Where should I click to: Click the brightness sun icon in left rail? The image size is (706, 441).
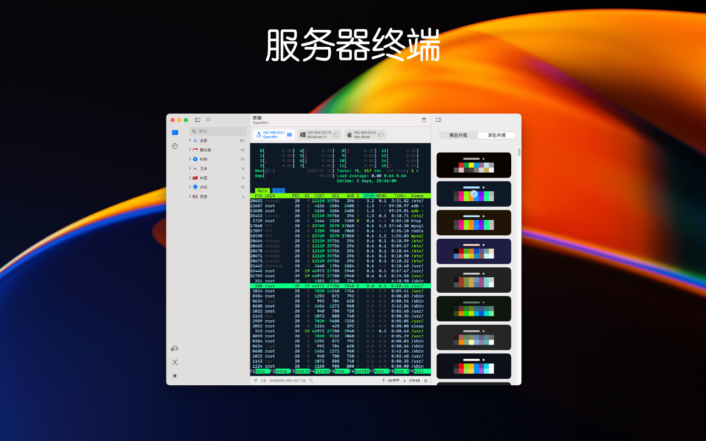coord(175,375)
